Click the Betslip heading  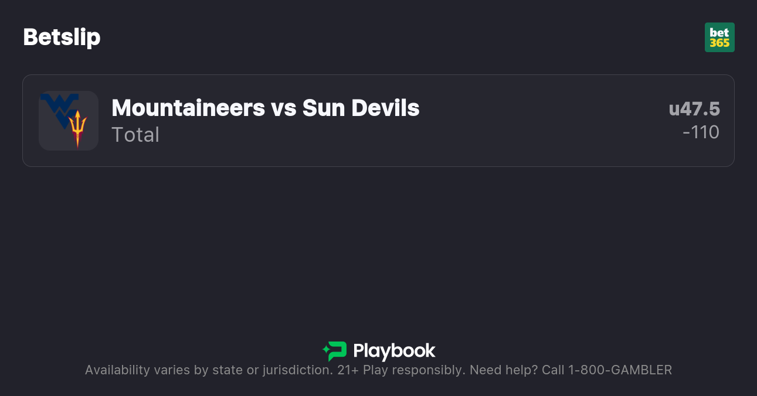pyautogui.click(x=62, y=37)
